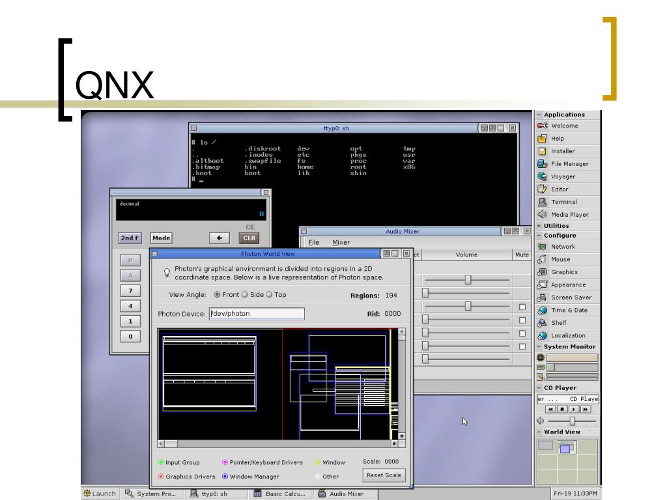Open Mouse configuration

tap(567, 259)
